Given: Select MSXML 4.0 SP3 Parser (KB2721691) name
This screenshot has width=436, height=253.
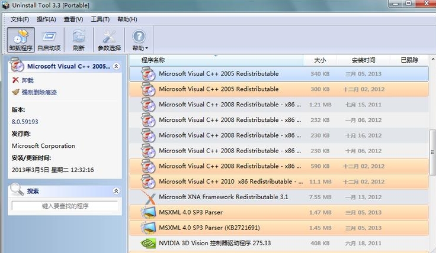Looking at the screenshot, I should click(209, 228).
